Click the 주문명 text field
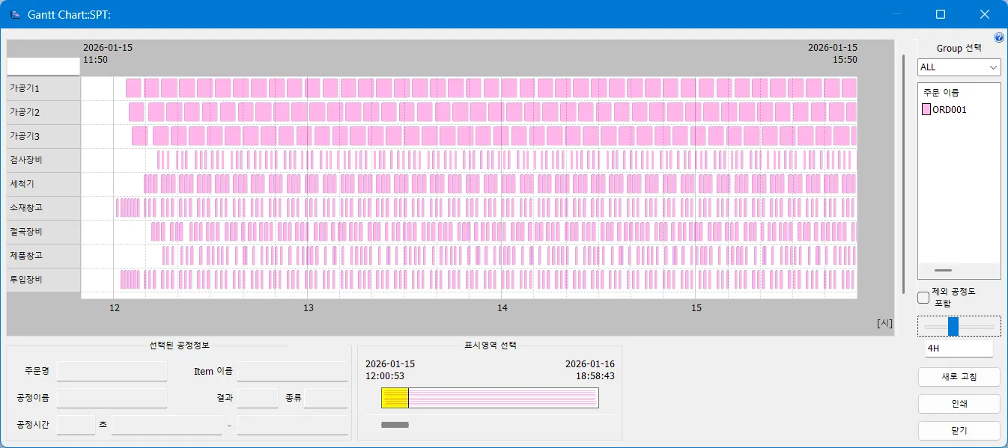Screen dimensions: 1008x448 pyautogui.click(x=112, y=371)
